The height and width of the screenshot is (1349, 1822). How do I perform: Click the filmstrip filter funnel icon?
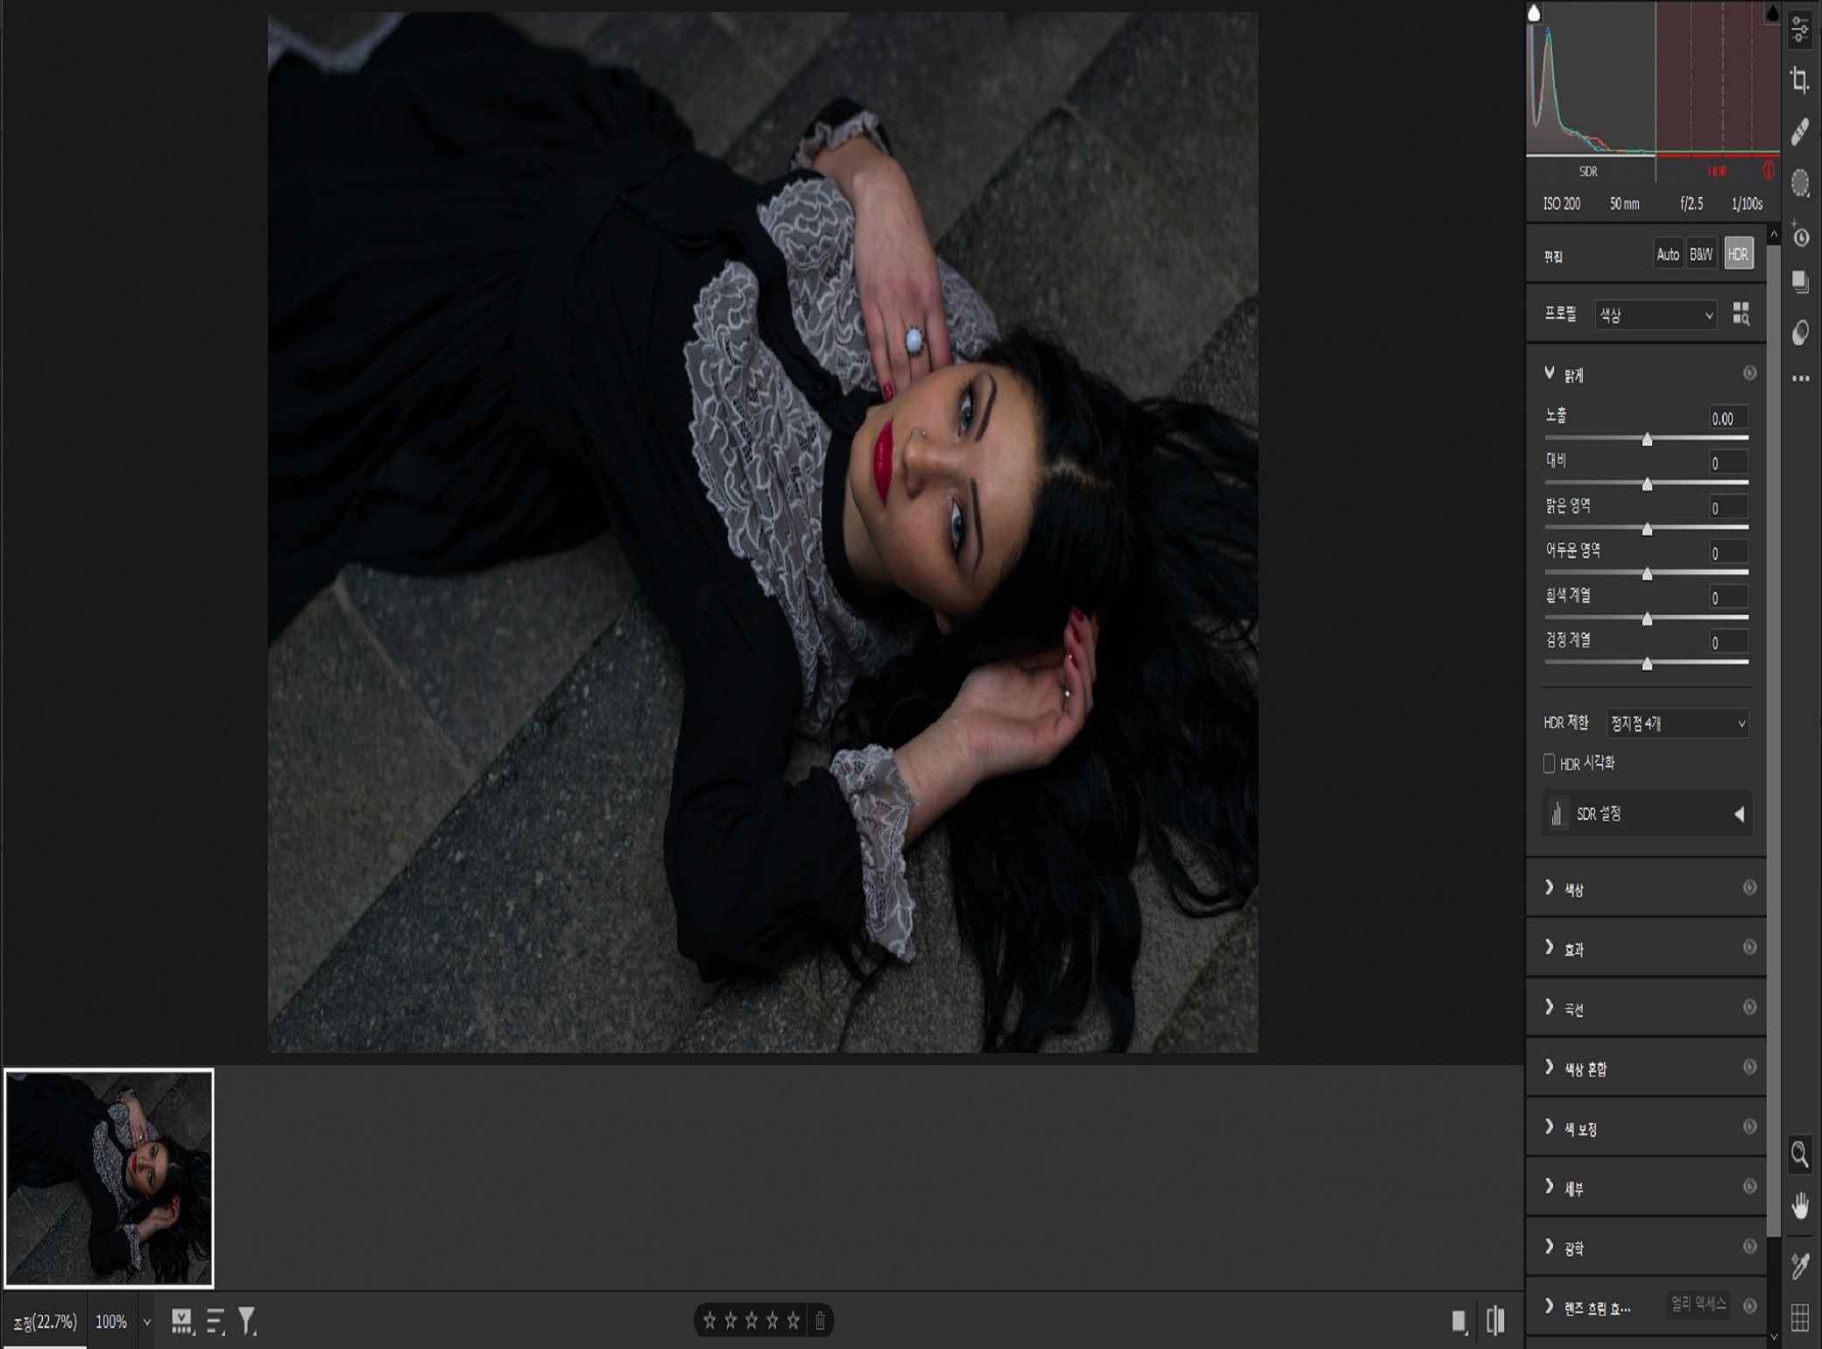tap(247, 1320)
